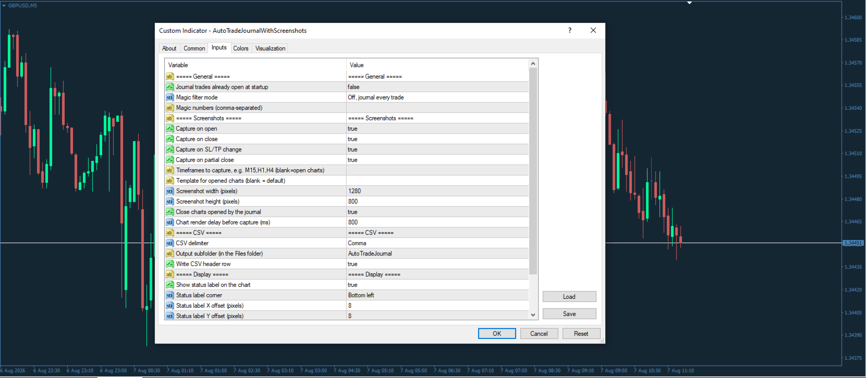The height and width of the screenshot is (378, 866).
Task: Click the boolean icon for 'Write CSV header row'
Action: pos(169,264)
